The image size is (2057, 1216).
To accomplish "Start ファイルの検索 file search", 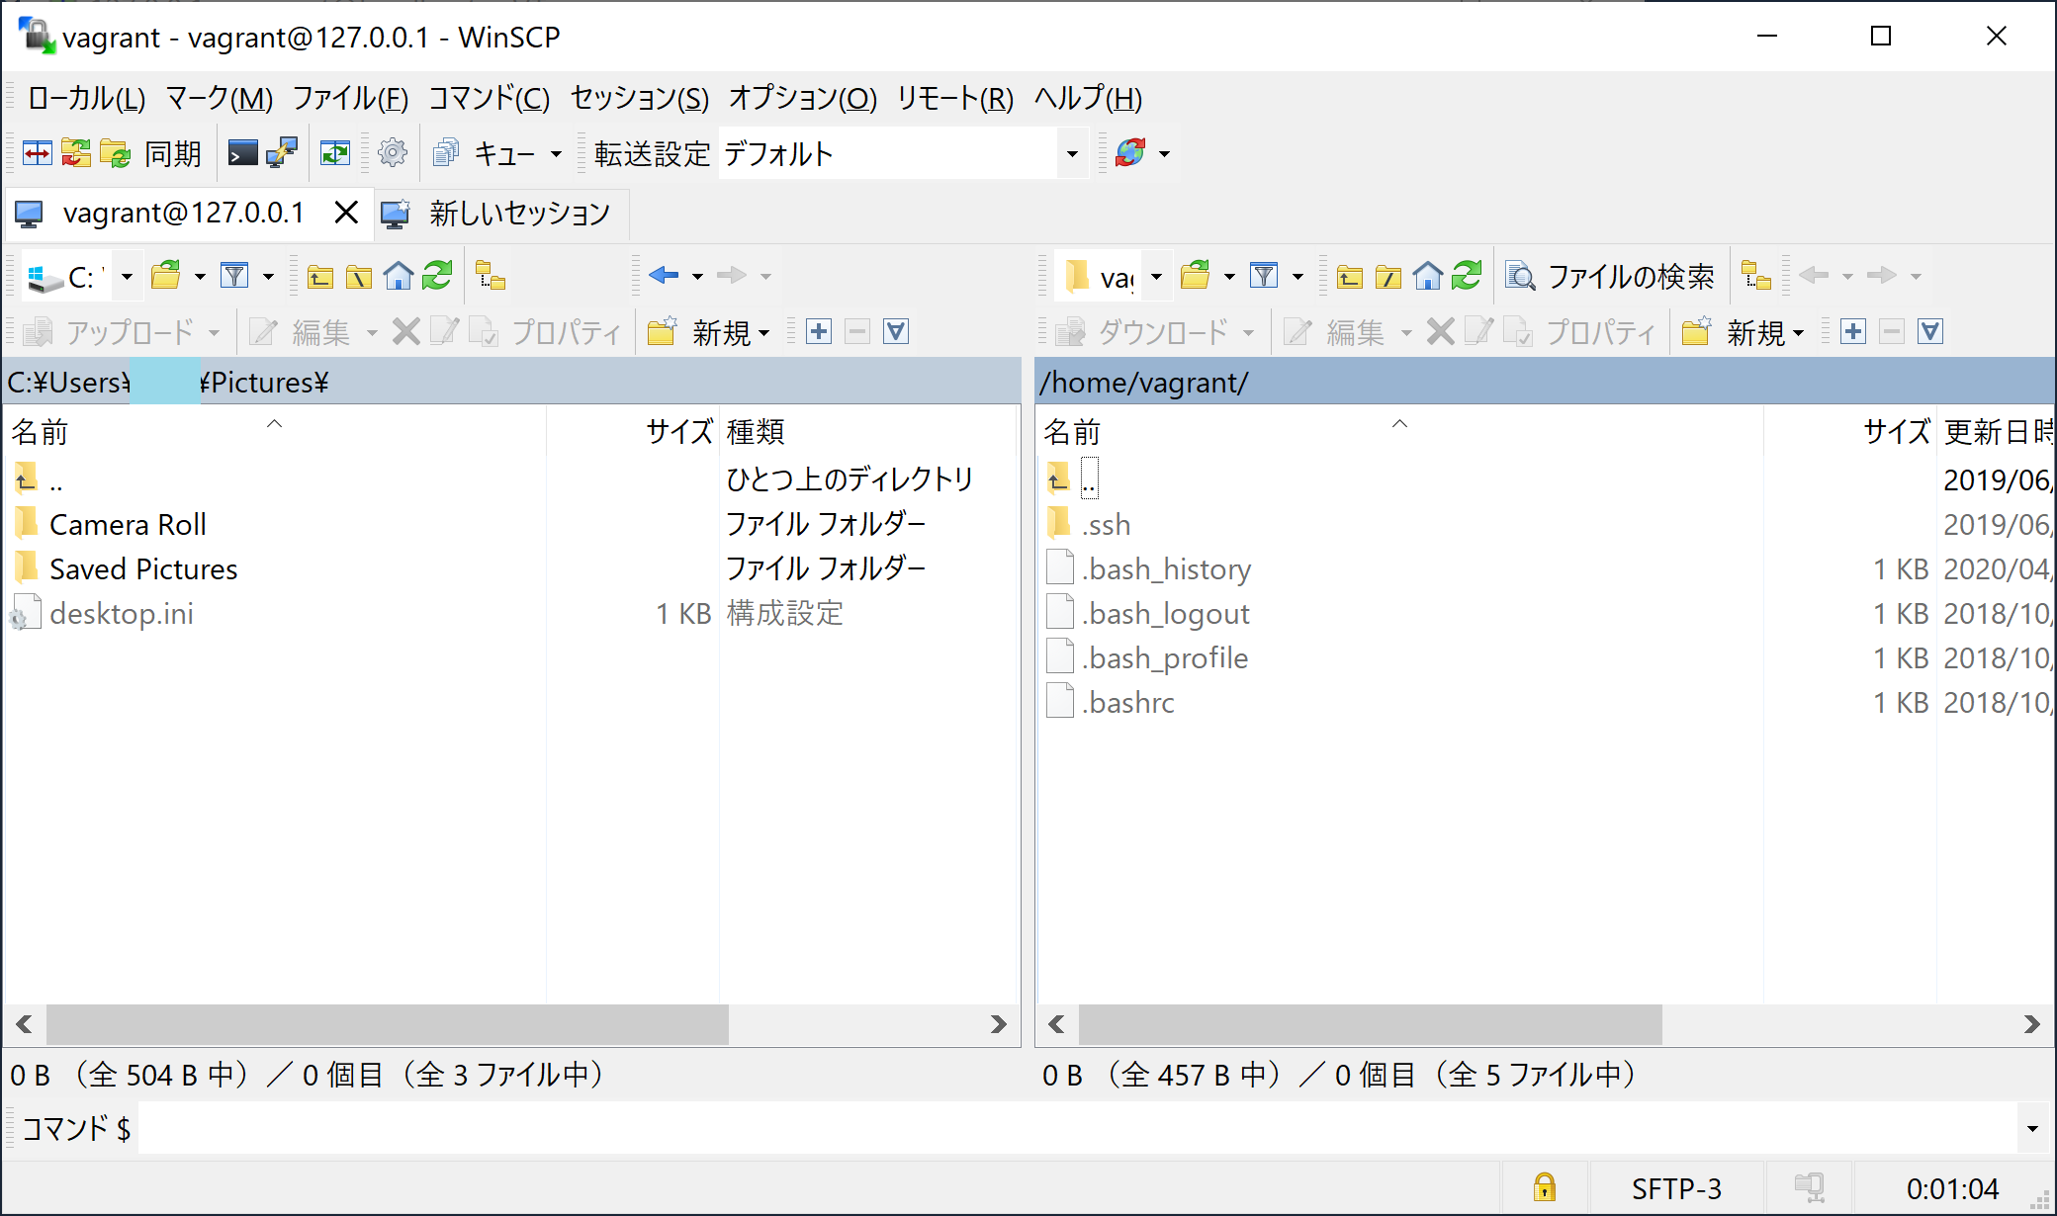I will tap(1612, 276).
